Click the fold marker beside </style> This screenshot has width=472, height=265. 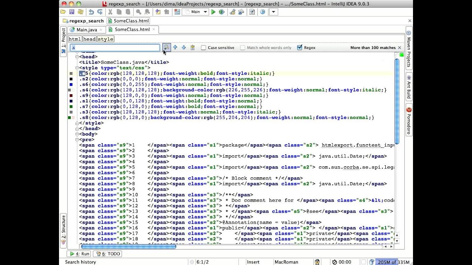(77, 123)
